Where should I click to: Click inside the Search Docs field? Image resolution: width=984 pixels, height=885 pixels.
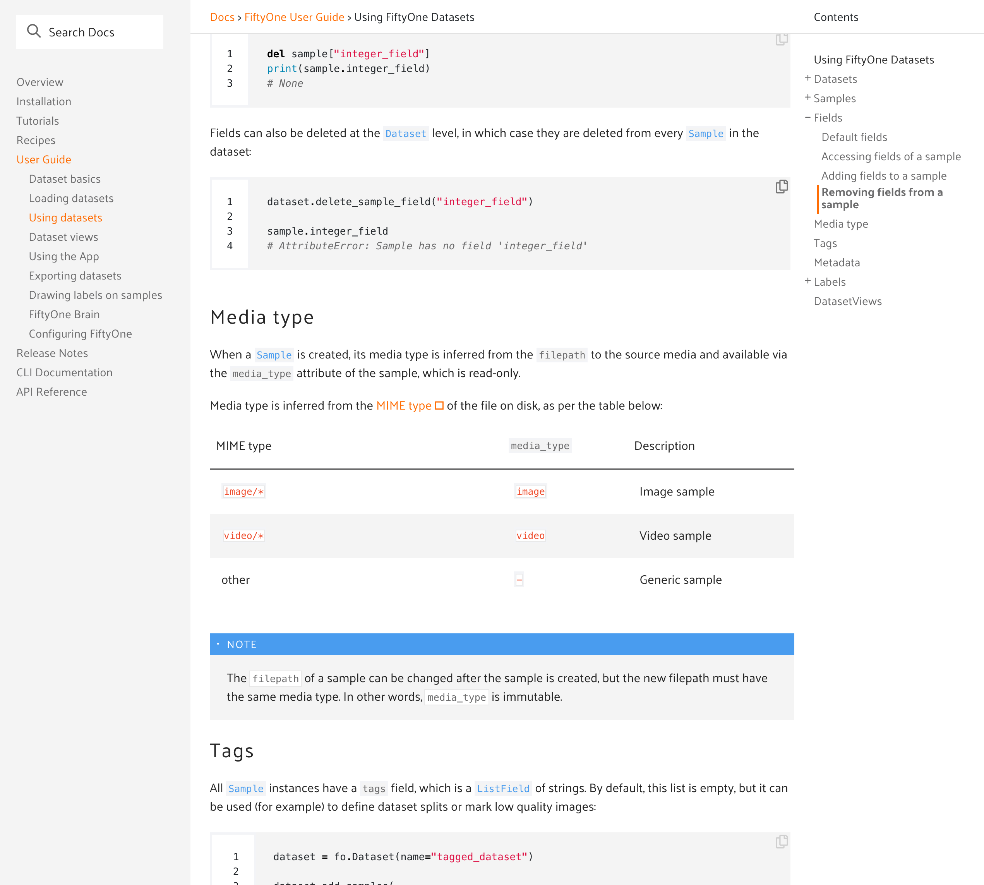tap(97, 31)
